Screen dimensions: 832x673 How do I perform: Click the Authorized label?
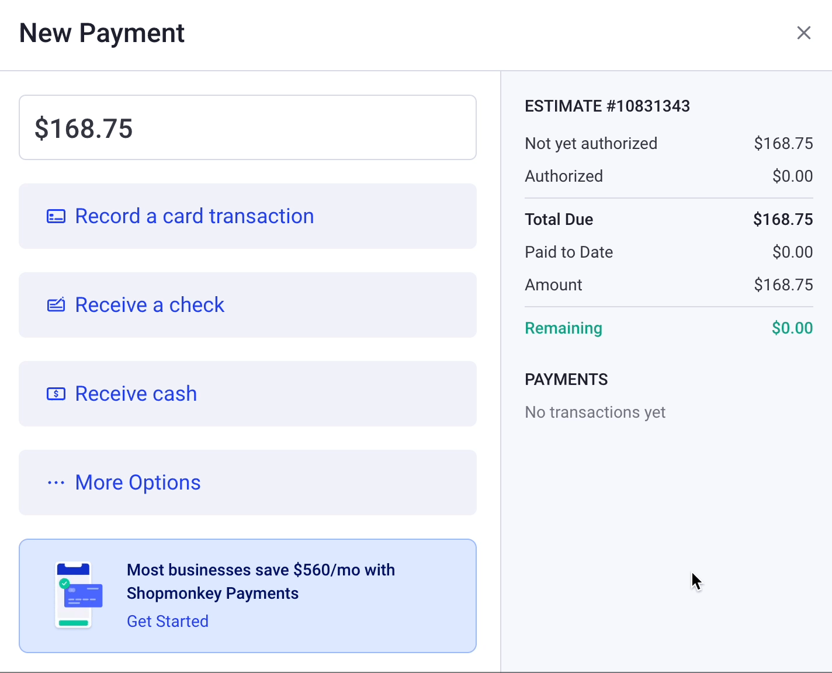564,176
